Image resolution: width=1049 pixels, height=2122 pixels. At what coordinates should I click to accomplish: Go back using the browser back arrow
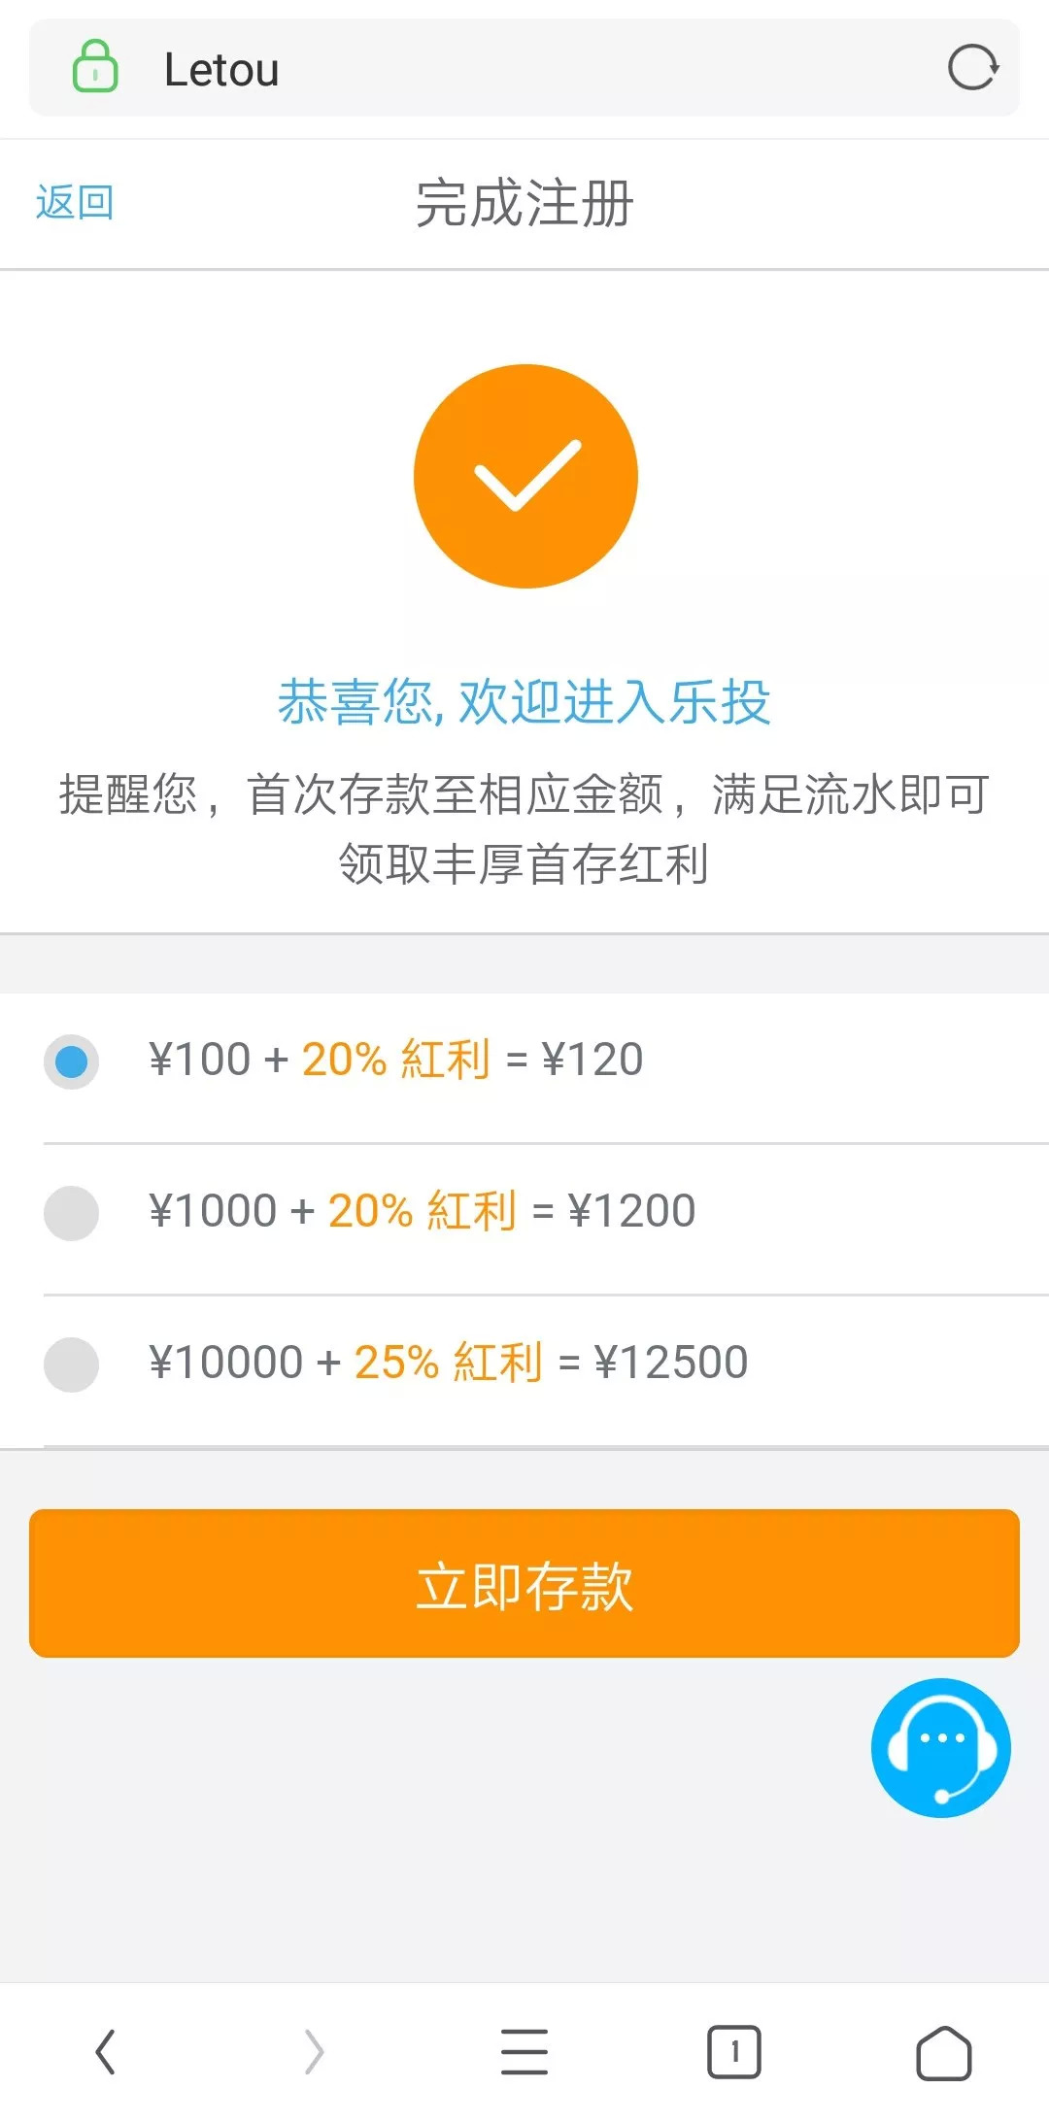click(x=106, y=2051)
